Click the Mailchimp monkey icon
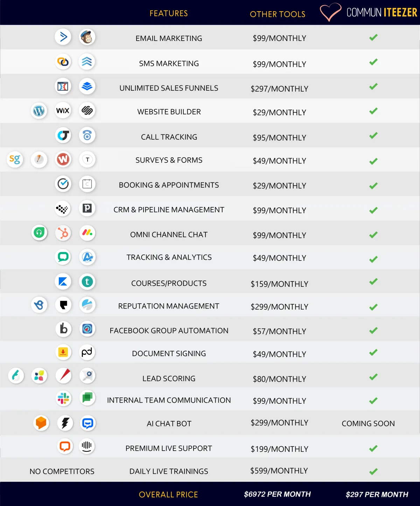420x506 pixels. point(87,37)
